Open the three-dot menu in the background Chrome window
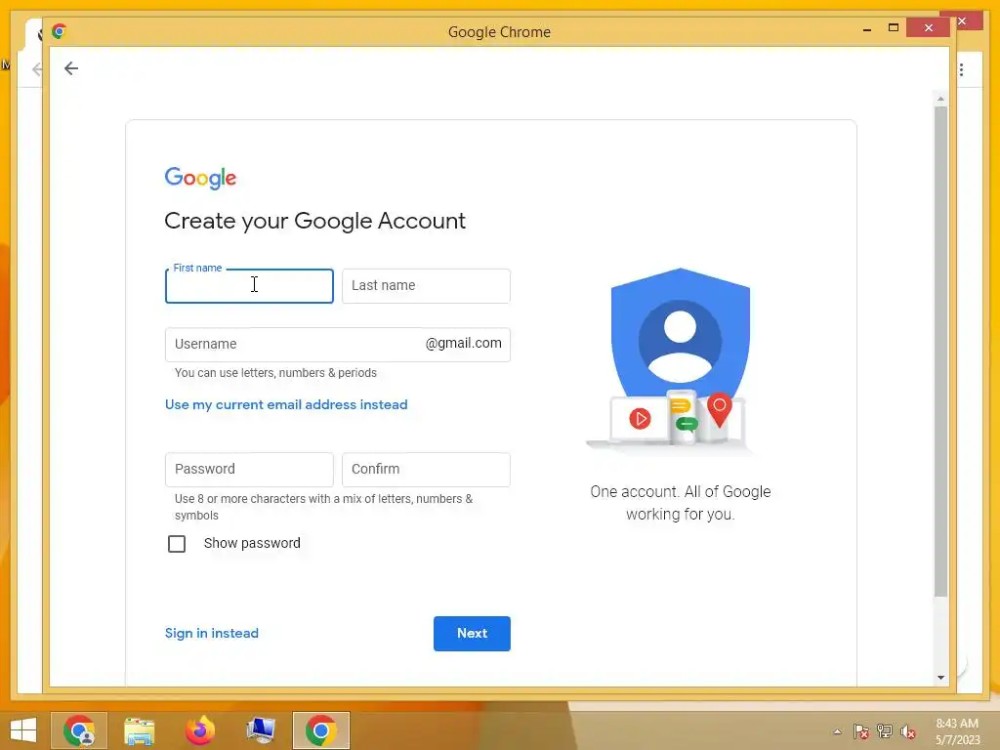This screenshot has width=1000, height=750. click(961, 69)
